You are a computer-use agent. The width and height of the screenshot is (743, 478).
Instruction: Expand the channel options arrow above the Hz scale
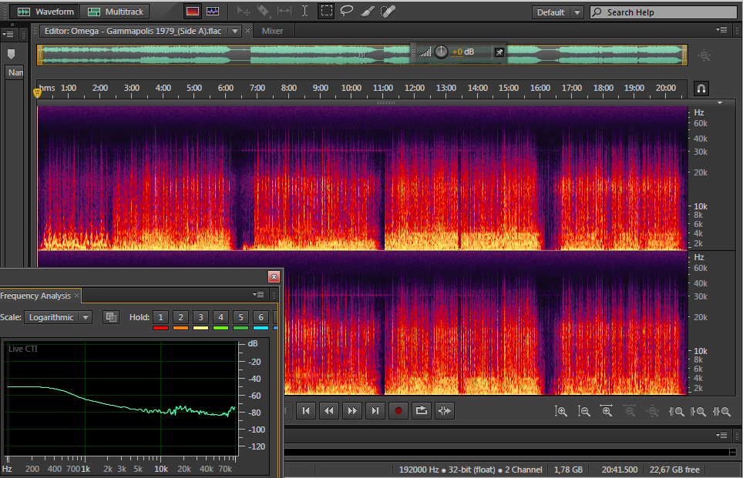point(720,102)
